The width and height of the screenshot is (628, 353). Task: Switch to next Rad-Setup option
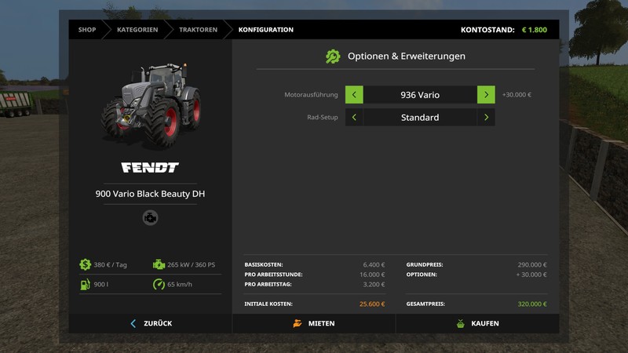[486, 118]
